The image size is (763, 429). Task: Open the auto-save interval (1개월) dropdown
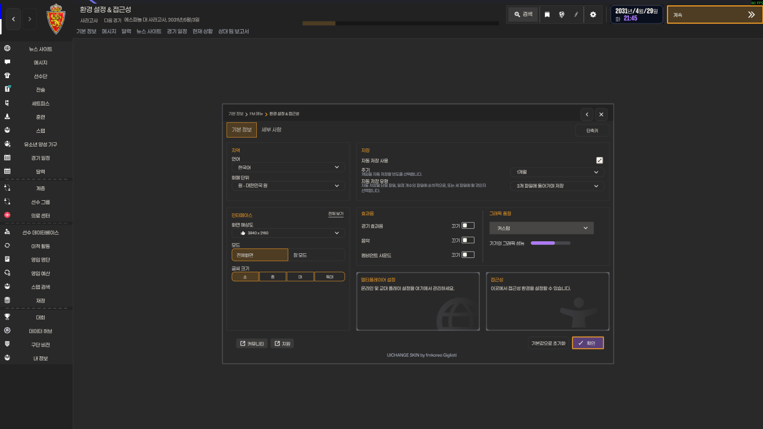pyautogui.click(x=557, y=172)
